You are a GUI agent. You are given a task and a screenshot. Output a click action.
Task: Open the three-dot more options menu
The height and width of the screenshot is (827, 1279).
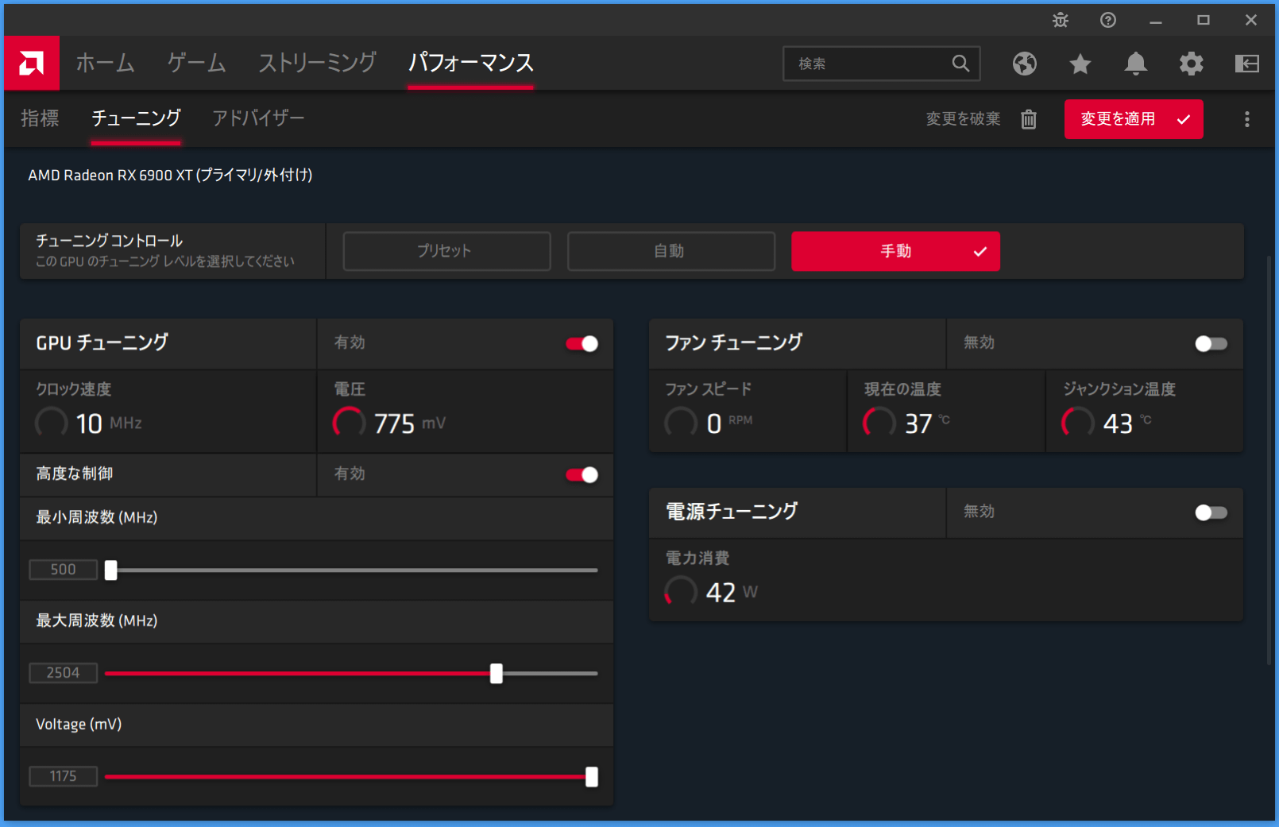pyautogui.click(x=1247, y=119)
